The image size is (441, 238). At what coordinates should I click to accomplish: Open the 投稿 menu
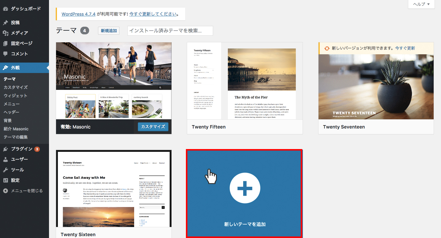pos(15,23)
